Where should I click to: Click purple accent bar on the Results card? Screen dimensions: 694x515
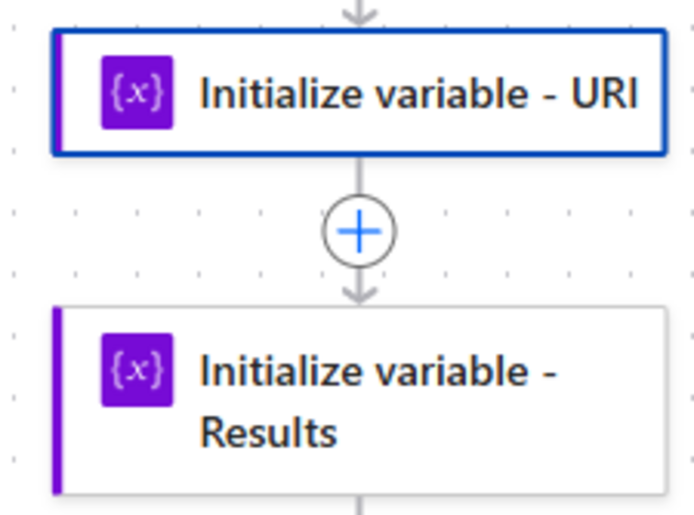[x=58, y=400]
